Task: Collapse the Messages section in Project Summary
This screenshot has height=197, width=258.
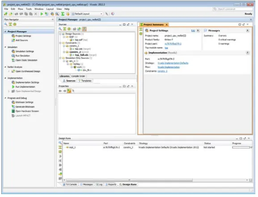Action: 247,30
